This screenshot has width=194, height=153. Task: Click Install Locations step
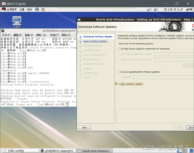coord(91,59)
